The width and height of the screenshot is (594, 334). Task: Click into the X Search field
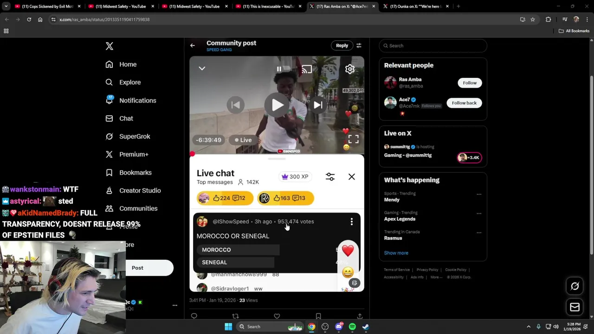tap(433, 45)
